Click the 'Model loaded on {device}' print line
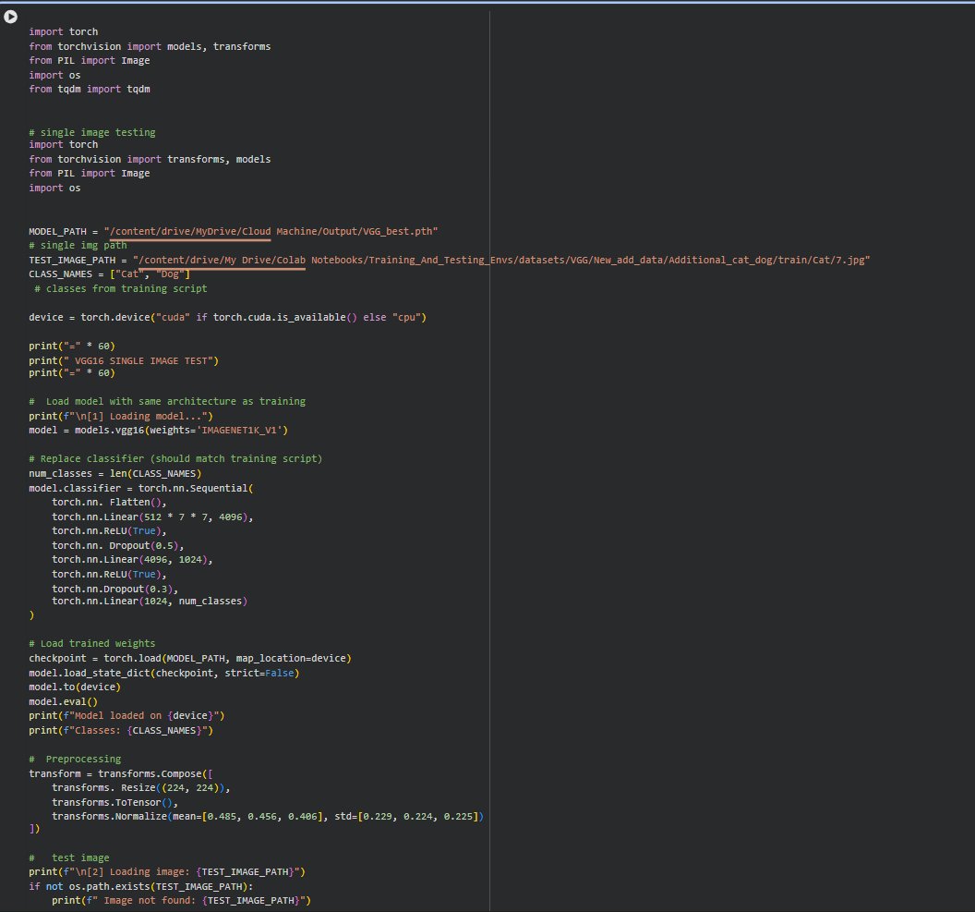 (126, 715)
